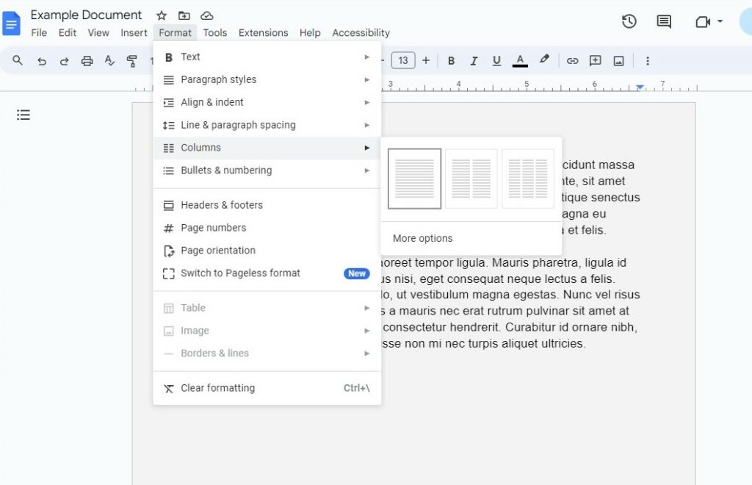This screenshot has height=485, width=752.
Task: Expand the Text submenu
Action: coord(267,57)
